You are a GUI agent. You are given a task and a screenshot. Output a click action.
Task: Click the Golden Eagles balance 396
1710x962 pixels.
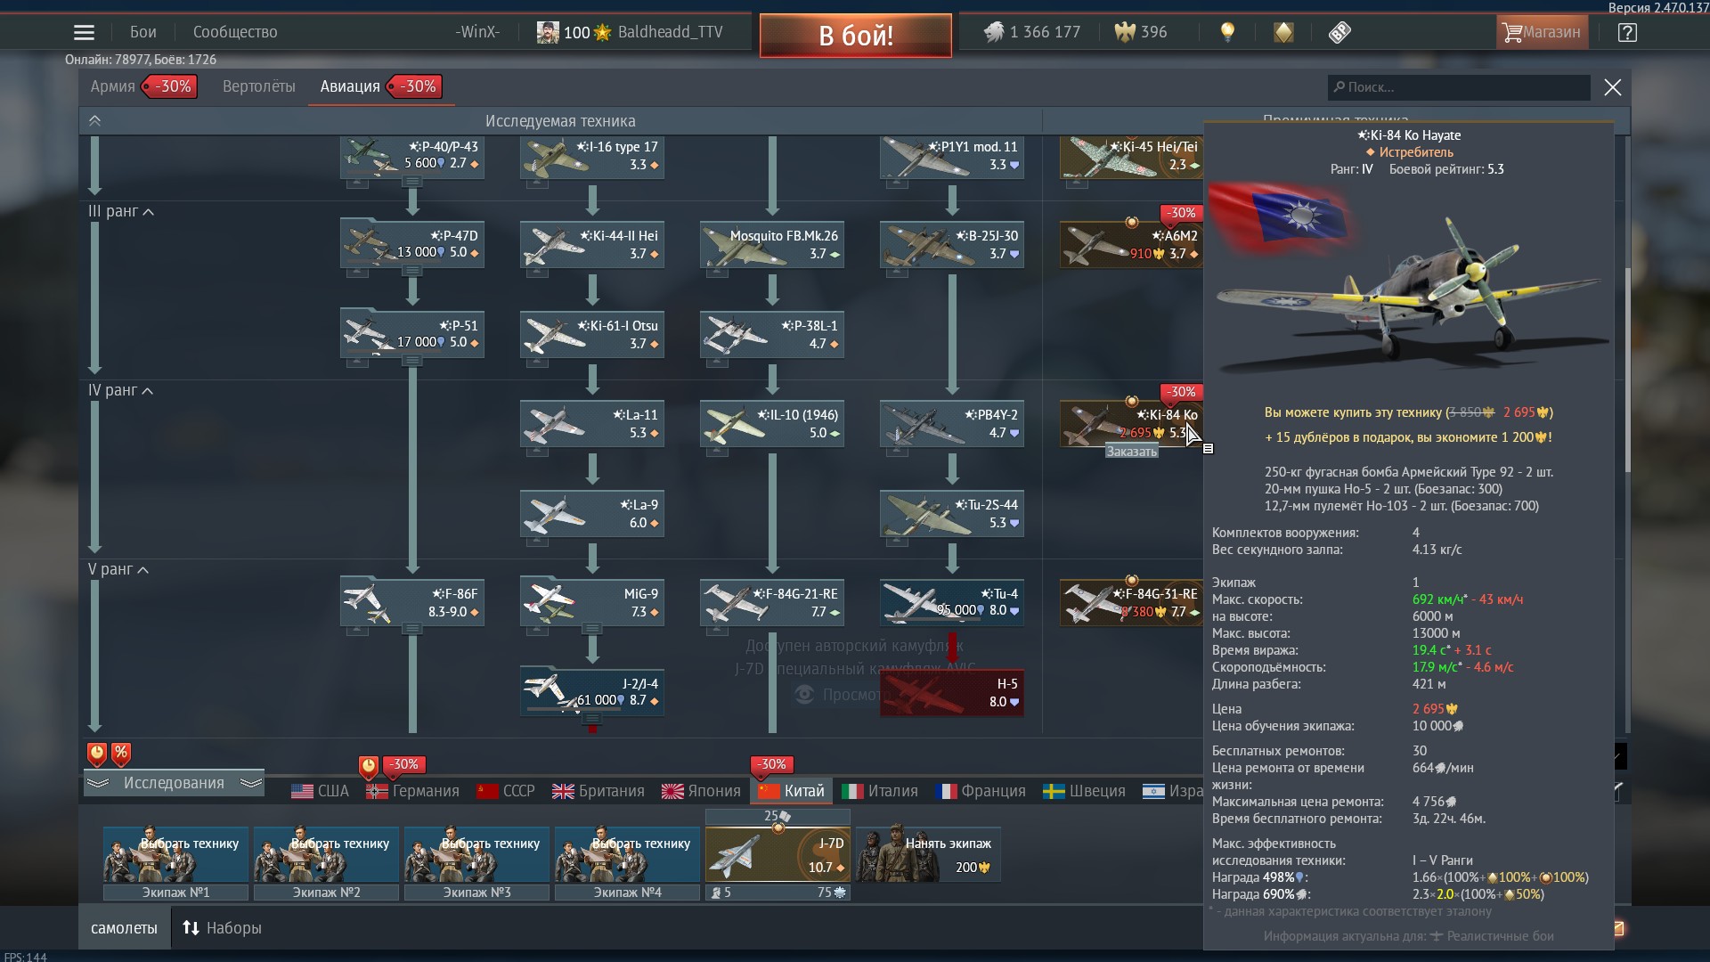[1140, 32]
